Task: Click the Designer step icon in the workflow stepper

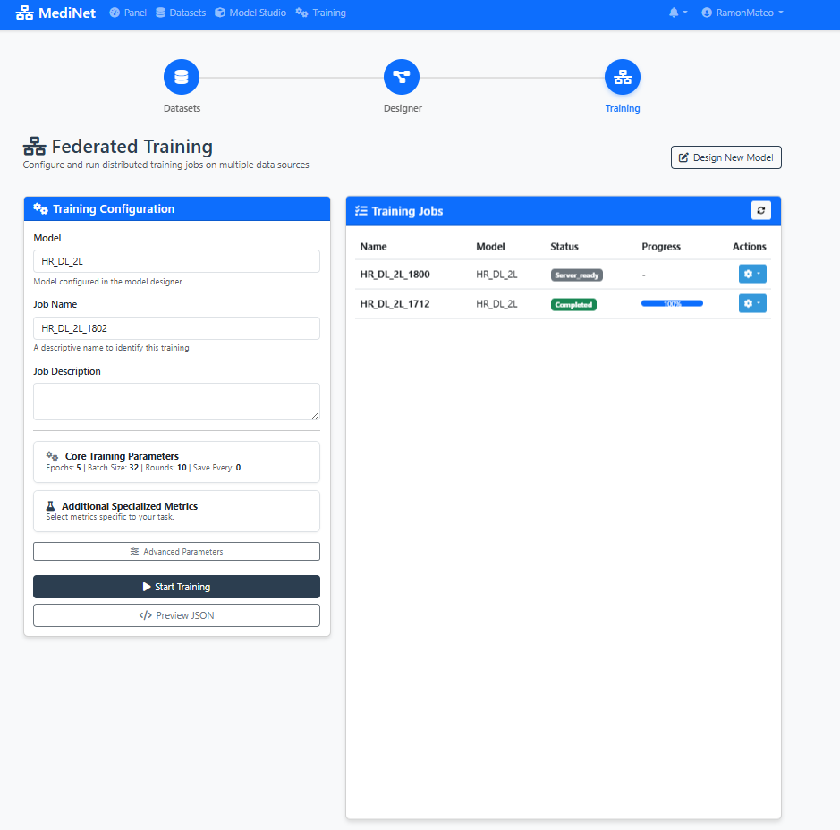Action: [x=402, y=77]
